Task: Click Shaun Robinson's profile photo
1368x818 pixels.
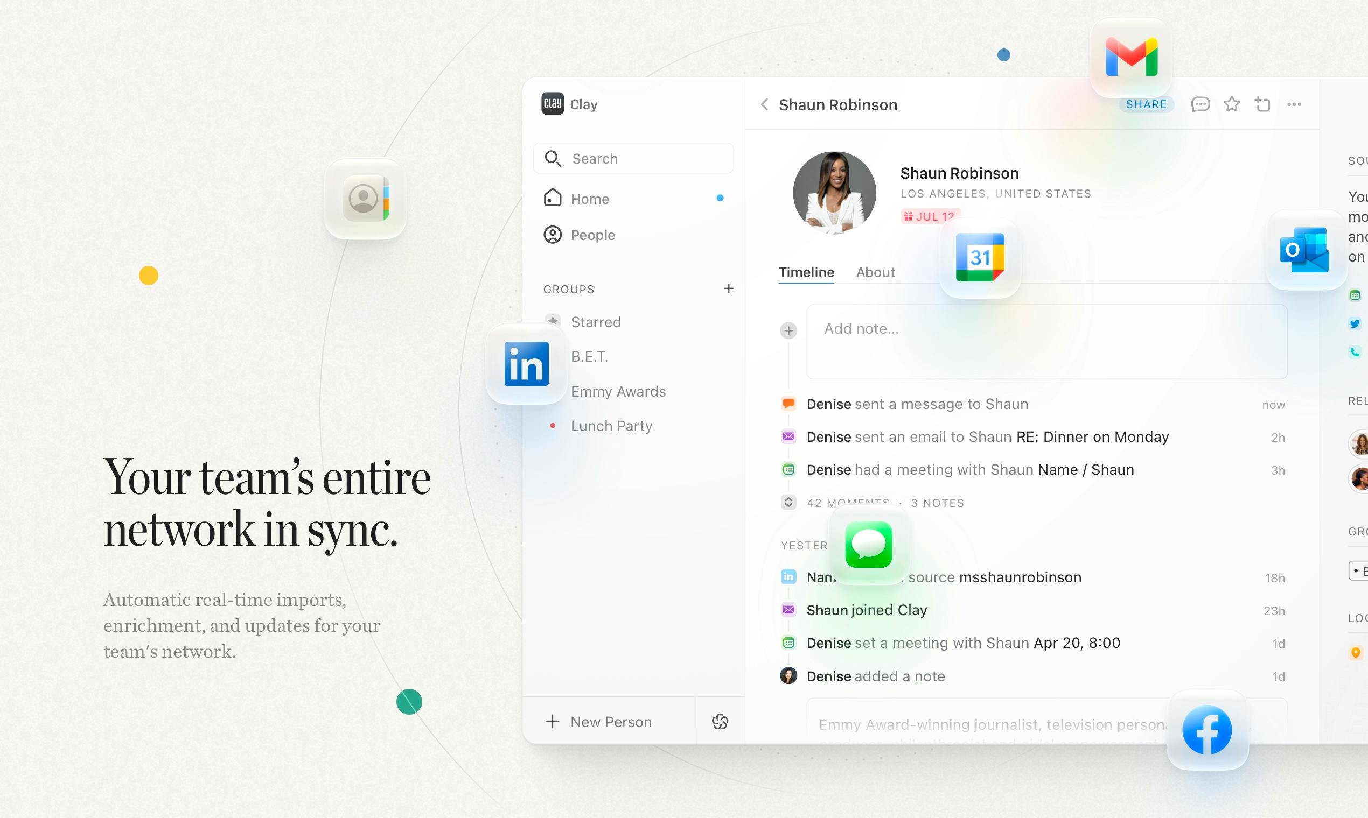Action: (x=834, y=193)
